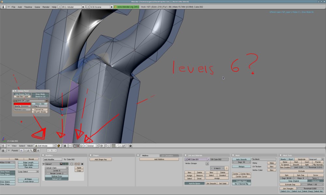Open Shading context sphere icon
The image size is (326, 195).
(x=28, y=150)
